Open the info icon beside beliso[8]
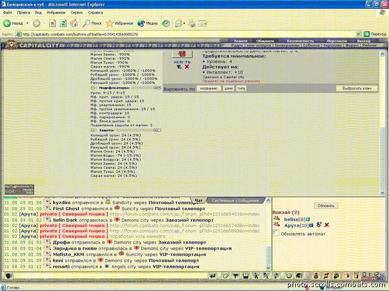 [308, 219]
